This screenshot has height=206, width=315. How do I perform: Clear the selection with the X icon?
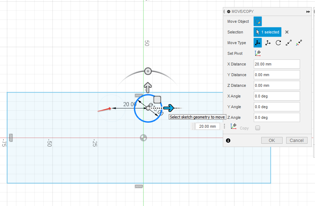pos(287,32)
